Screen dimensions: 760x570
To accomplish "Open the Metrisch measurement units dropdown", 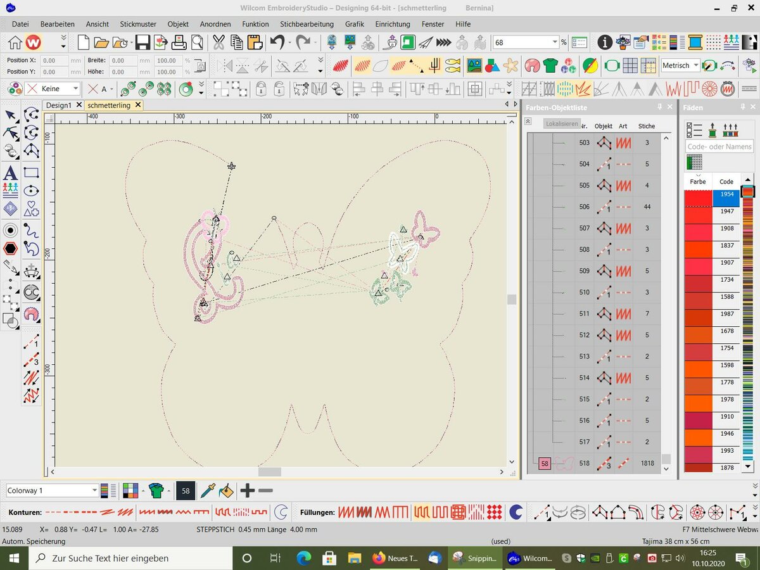I will (x=696, y=66).
